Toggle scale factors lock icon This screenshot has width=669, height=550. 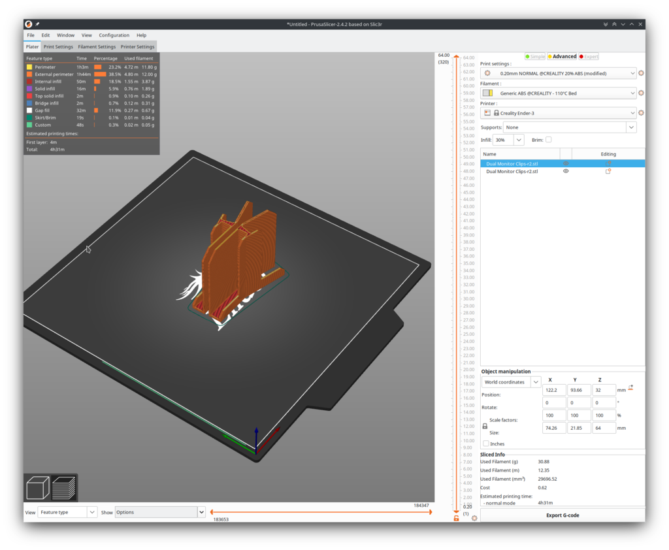click(x=485, y=426)
